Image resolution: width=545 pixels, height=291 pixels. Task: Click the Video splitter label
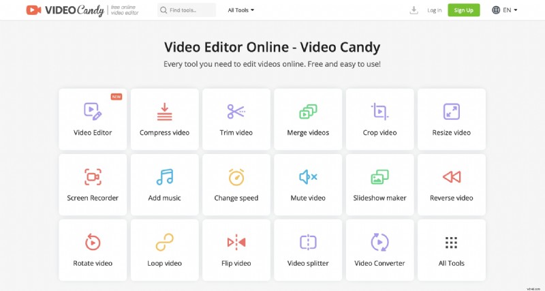308,263
